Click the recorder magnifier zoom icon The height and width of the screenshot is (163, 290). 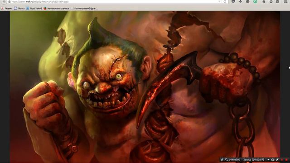pos(227,159)
